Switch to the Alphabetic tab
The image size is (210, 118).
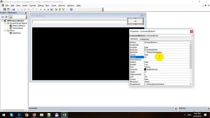click(134, 39)
